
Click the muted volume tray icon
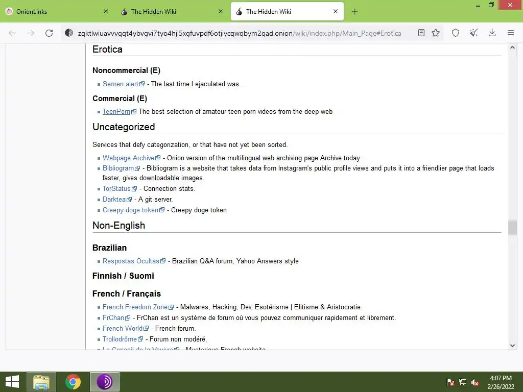point(475,382)
